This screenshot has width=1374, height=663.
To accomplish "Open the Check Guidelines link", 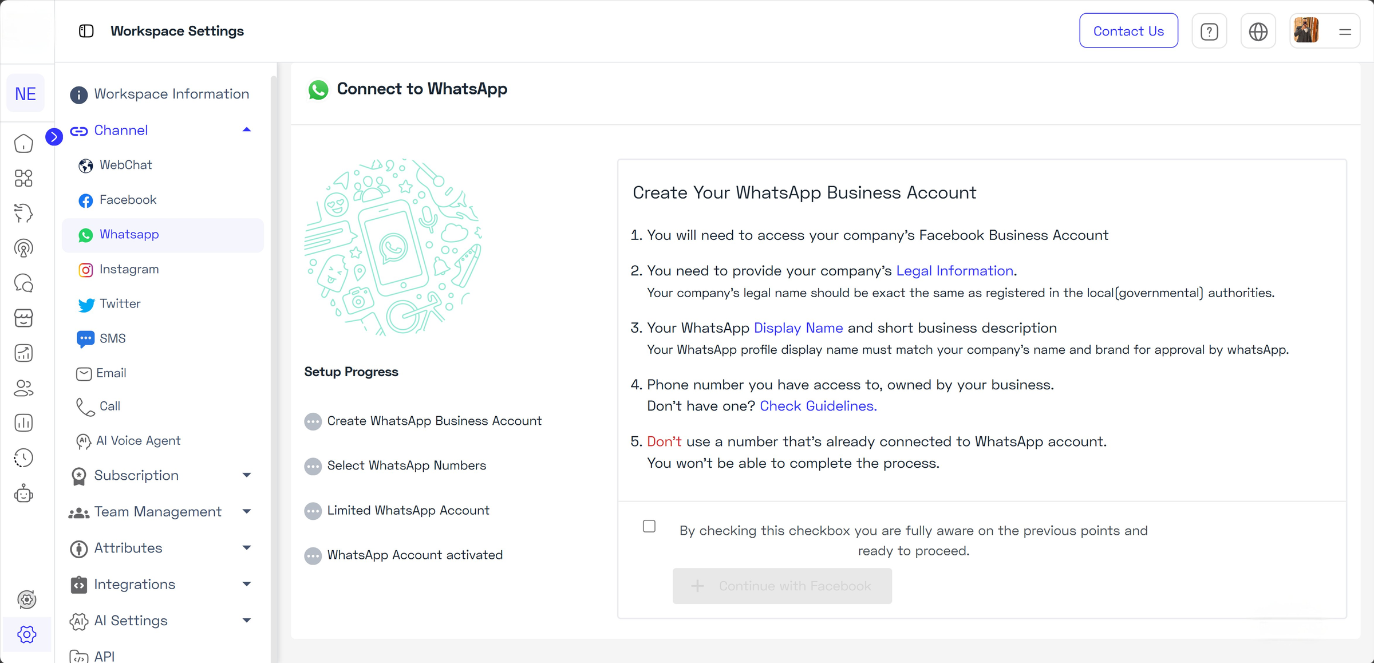I will [818, 406].
